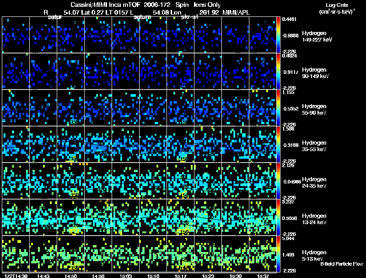Select the 14:50 time tick label
The width and height of the screenshot is (366, 278).
coord(71,276)
